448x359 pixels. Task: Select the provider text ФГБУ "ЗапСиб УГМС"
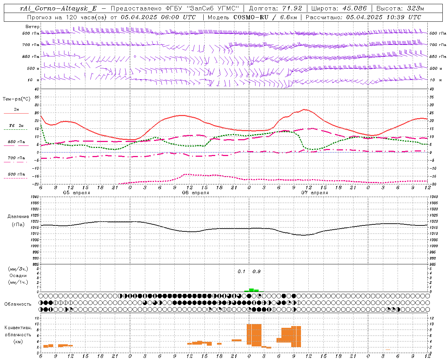click(x=202, y=8)
